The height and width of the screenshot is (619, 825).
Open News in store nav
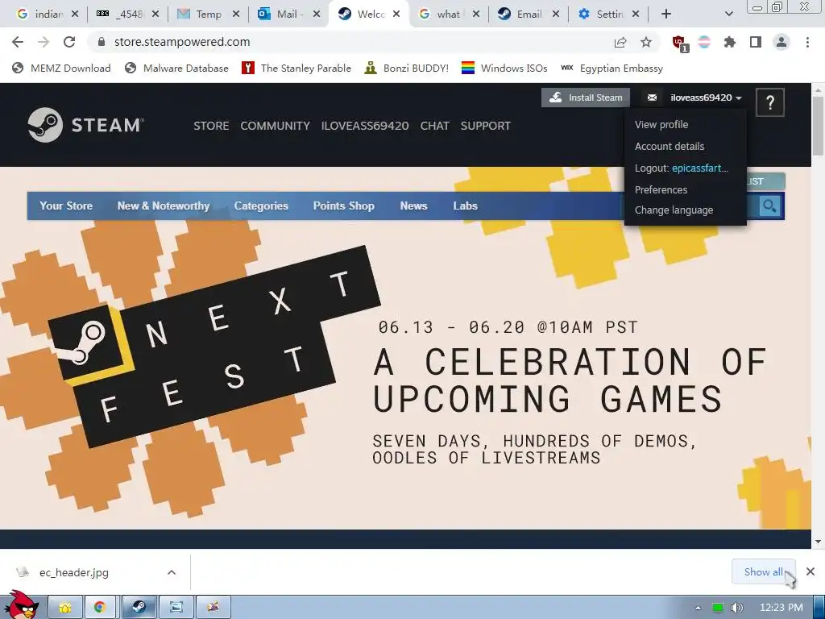coord(413,206)
